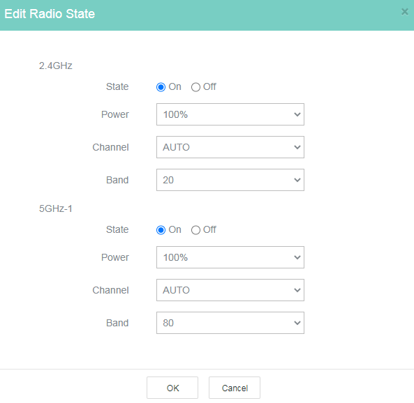
Task: Click the chevron arrow on 5GHz-1 Power
Action: [297, 257]
